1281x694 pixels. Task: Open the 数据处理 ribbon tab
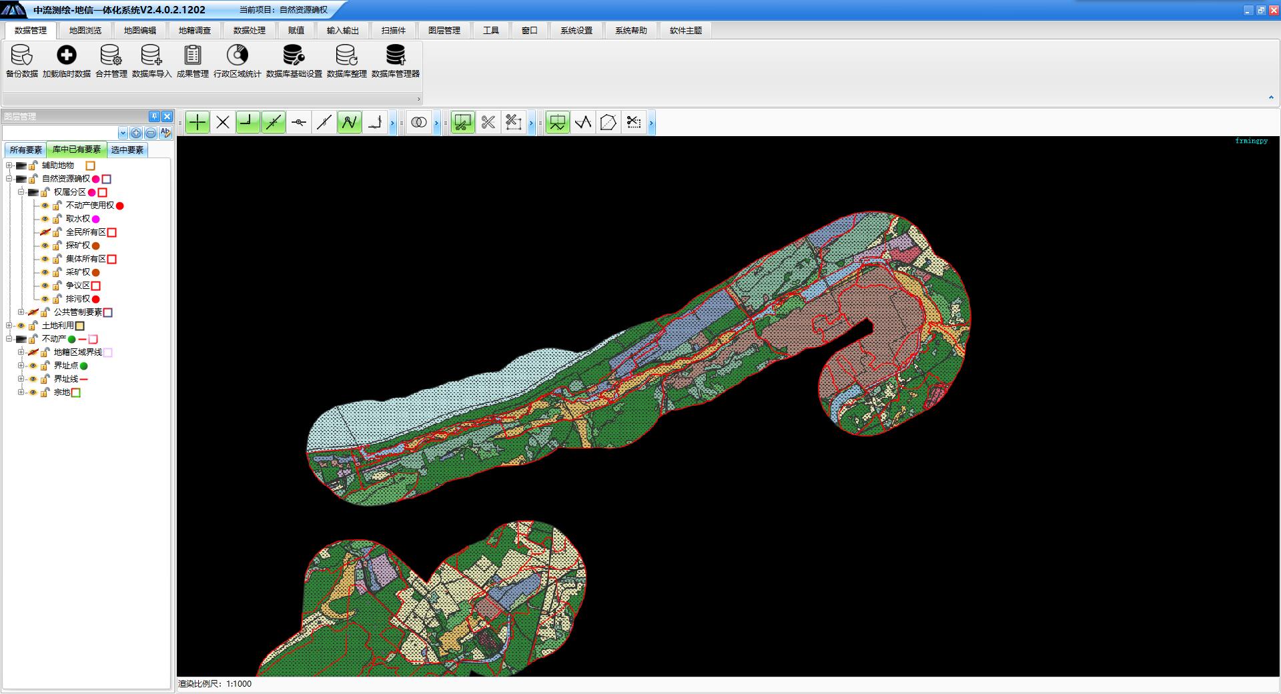click(x=250, y=31)
